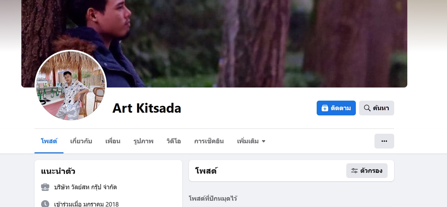The width and height of the screenshot is (447, 207).
Task: Open the three-dots more options button
Action: (x=384, y=141)
